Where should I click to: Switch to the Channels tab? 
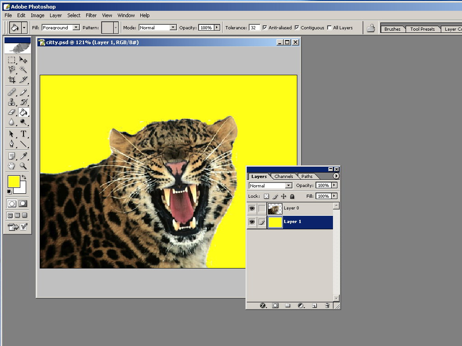(x=284, y=176)
